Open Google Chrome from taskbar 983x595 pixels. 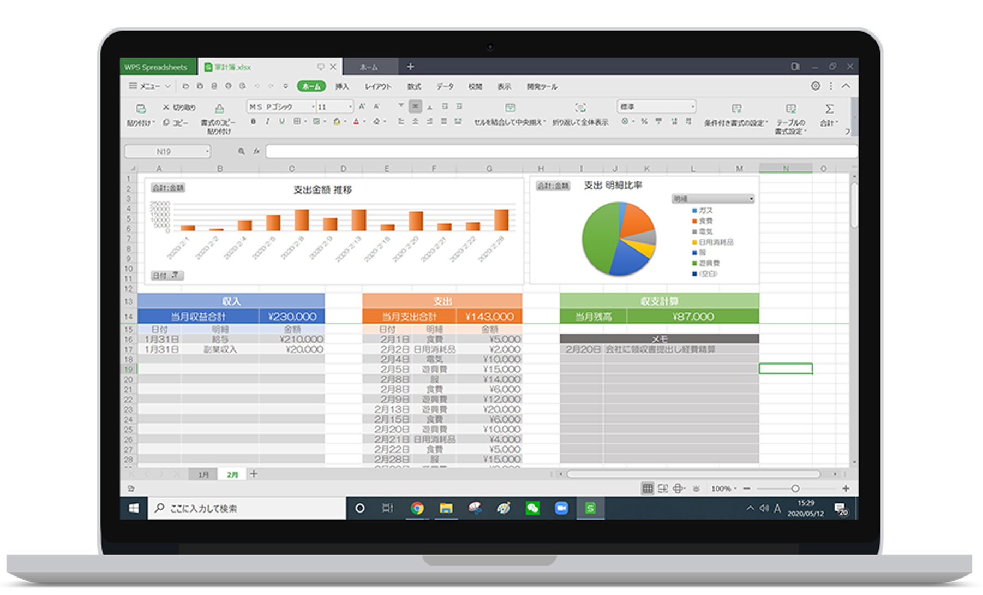(x=417, y=508)
